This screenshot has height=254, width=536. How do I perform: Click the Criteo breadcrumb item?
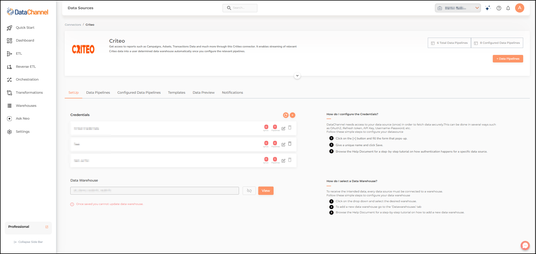click(x=90, y=25)
